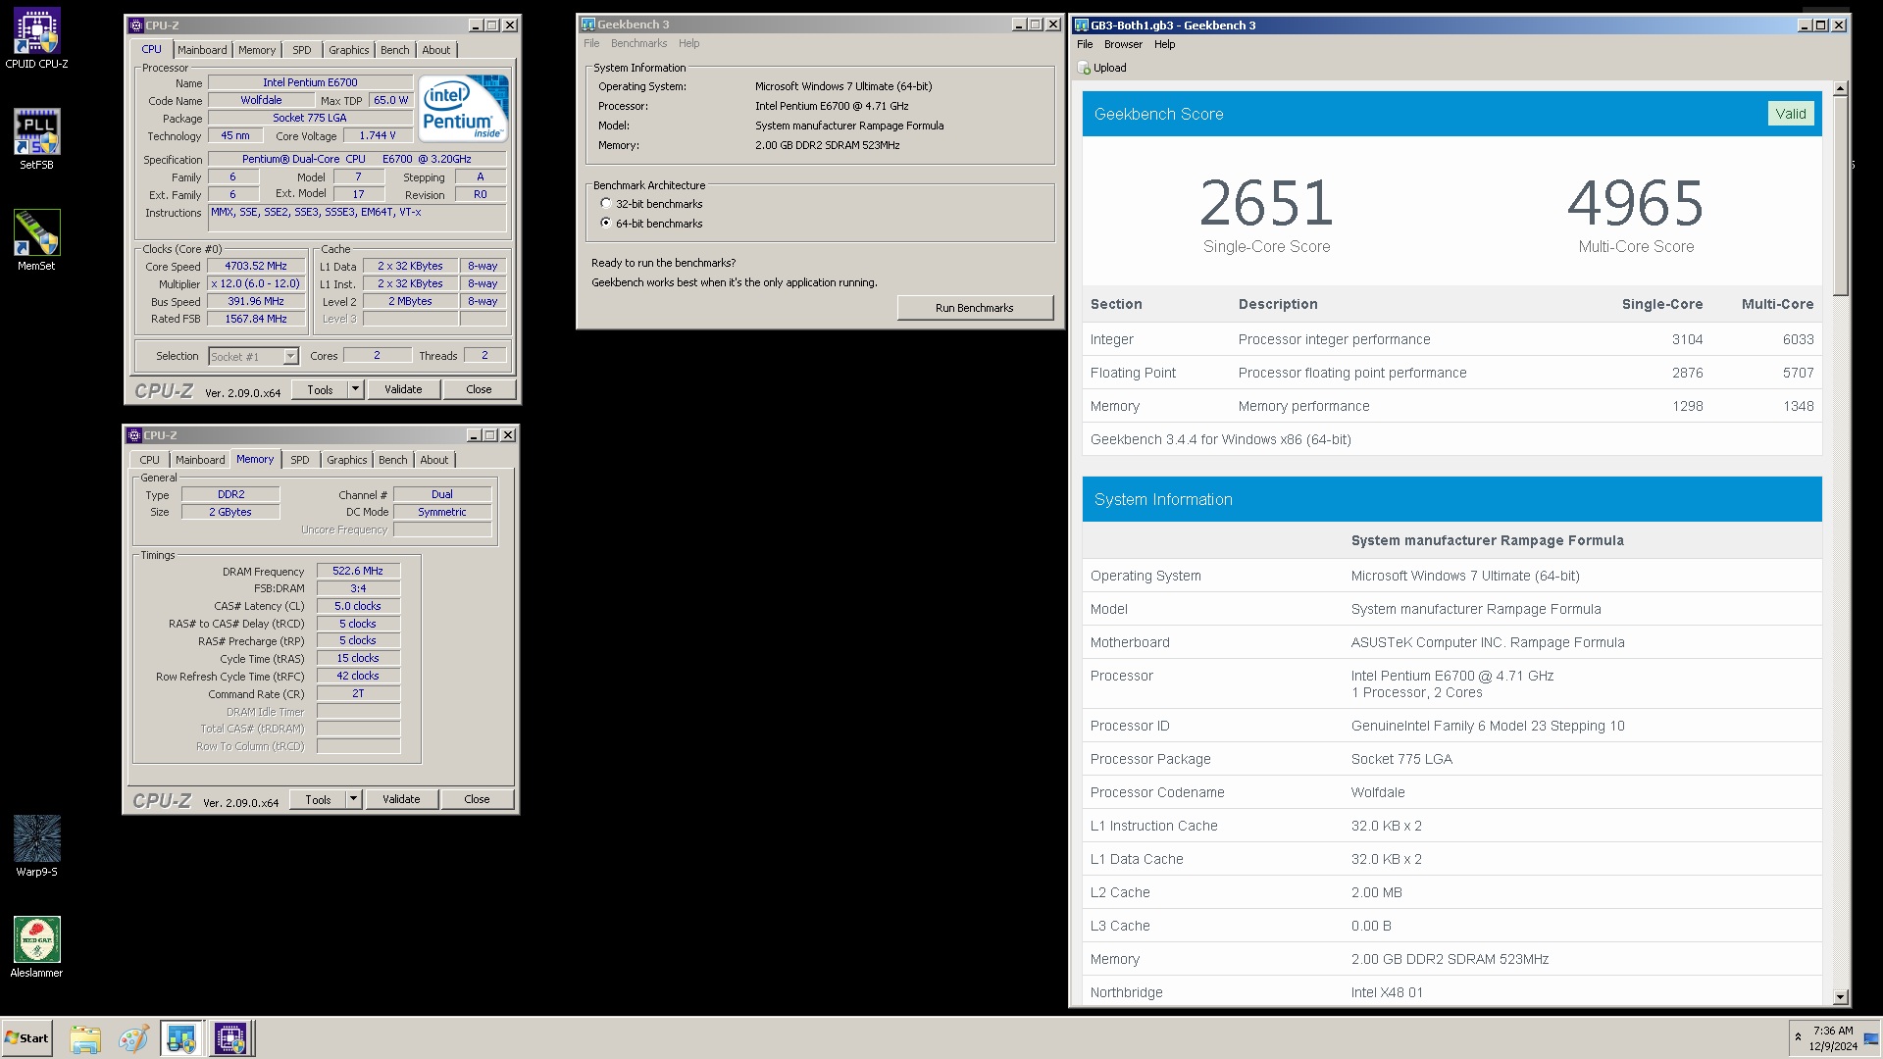1883x1059 pixels.
Task: Open the File menu in Geekbench 3 launcher
Action: point(591,43)
